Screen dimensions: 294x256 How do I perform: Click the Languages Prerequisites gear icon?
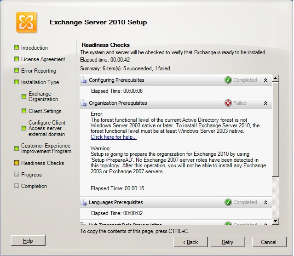84,202
